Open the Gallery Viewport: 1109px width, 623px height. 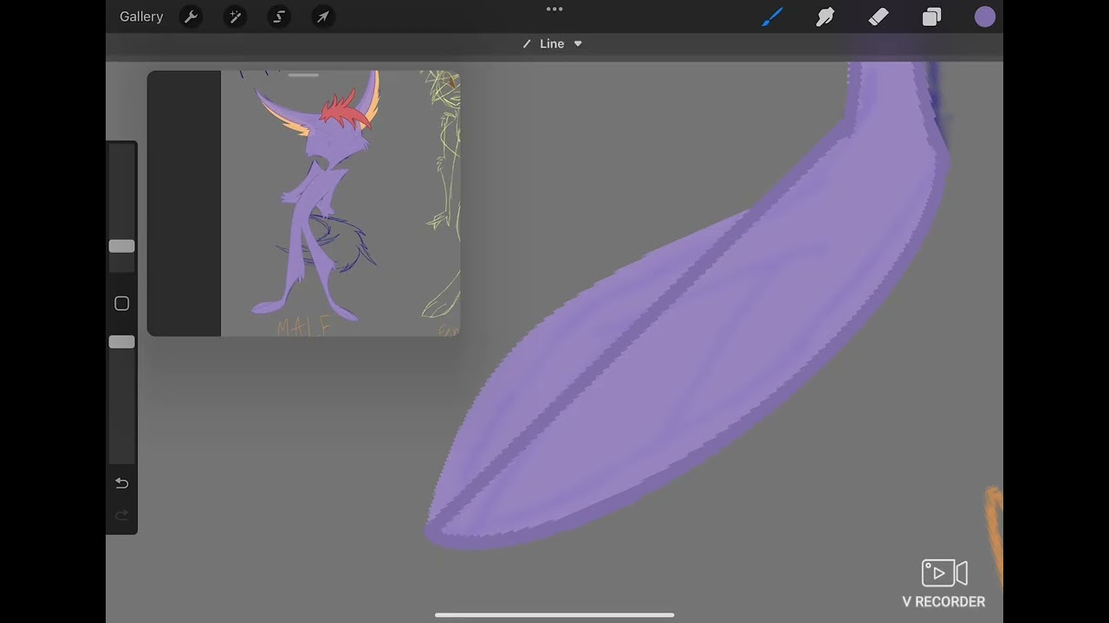(141, 16)
